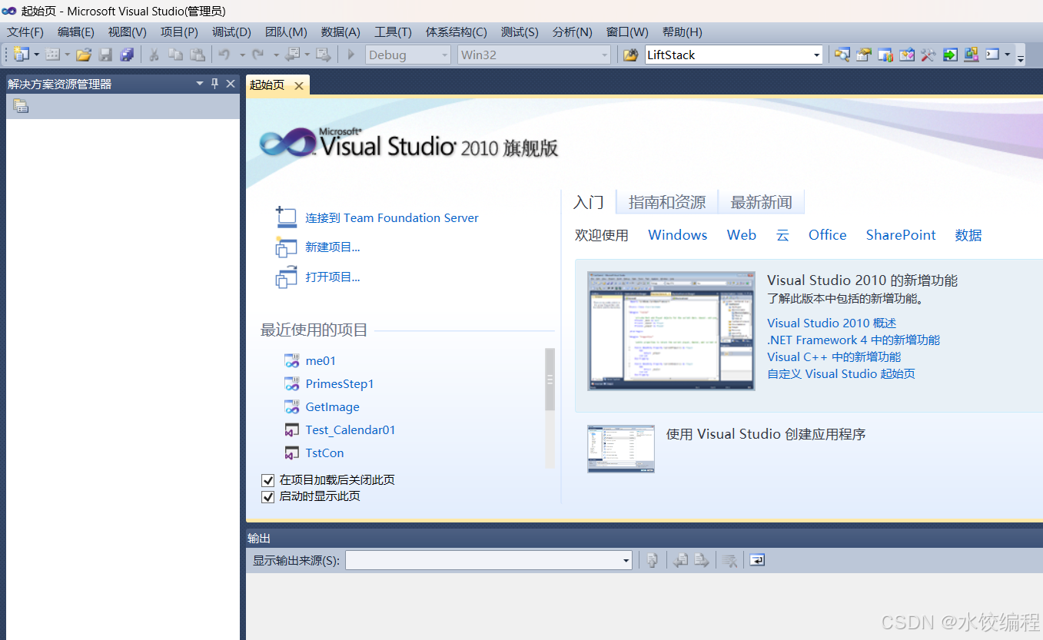
Task: Click the Navigate Backward icon
Action: 292,55
